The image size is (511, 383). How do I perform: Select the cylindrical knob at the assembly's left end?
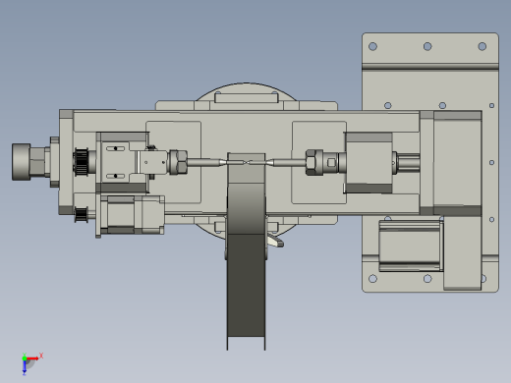pyautogui.click(x=22, y=162)
